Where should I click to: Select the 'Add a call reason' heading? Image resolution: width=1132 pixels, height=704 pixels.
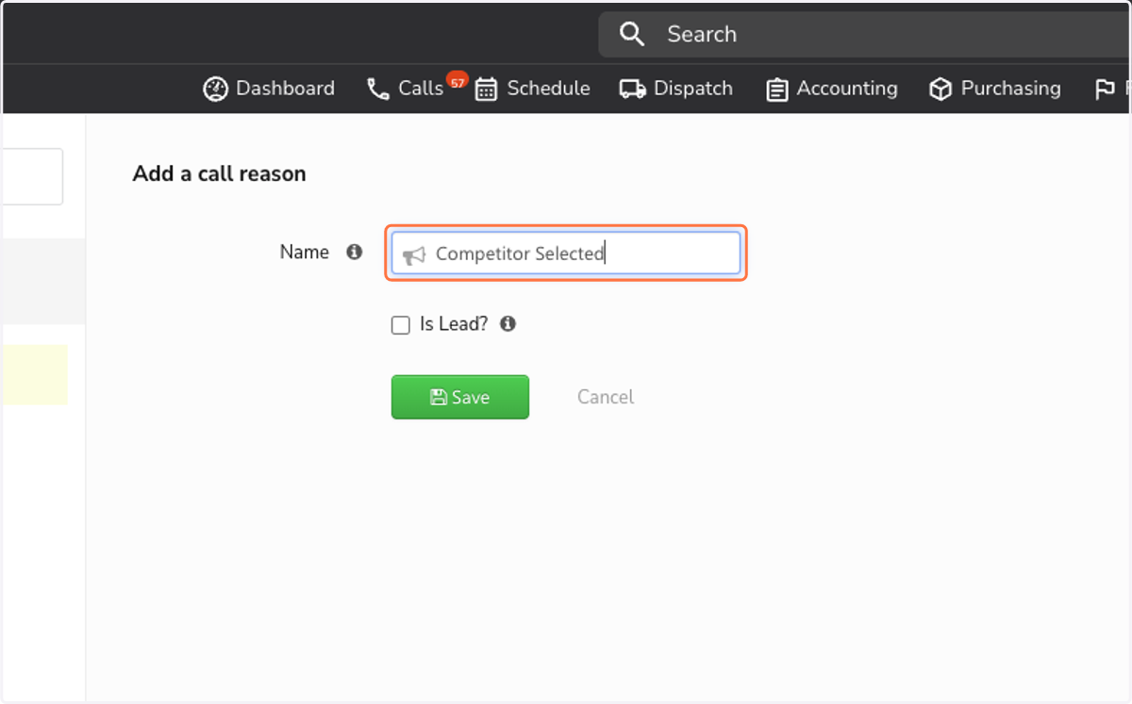[x=220, y=173]
